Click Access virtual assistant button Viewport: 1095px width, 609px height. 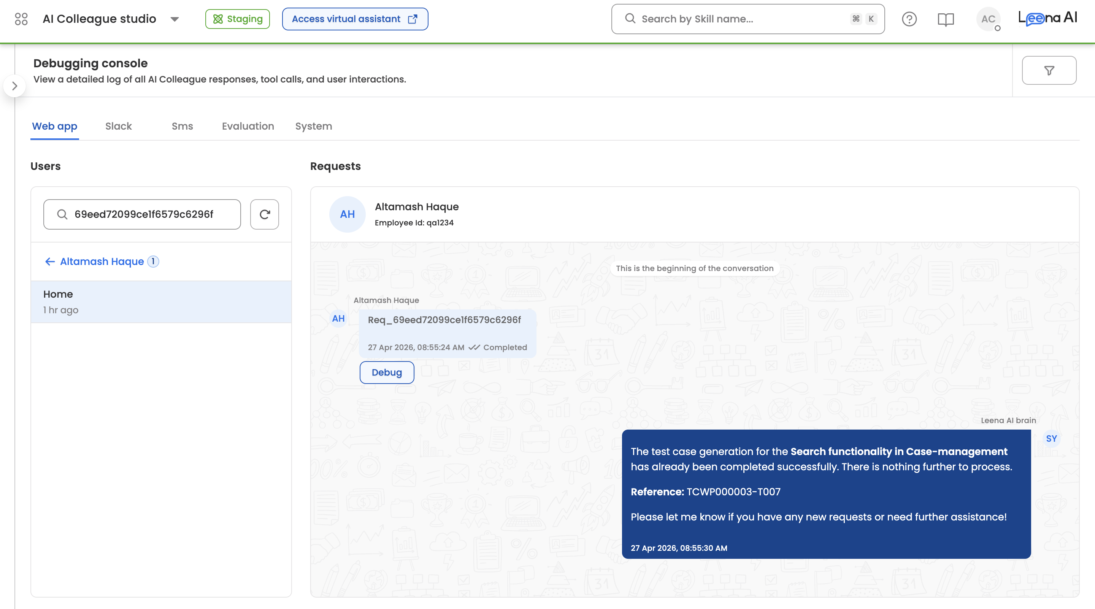354,19
